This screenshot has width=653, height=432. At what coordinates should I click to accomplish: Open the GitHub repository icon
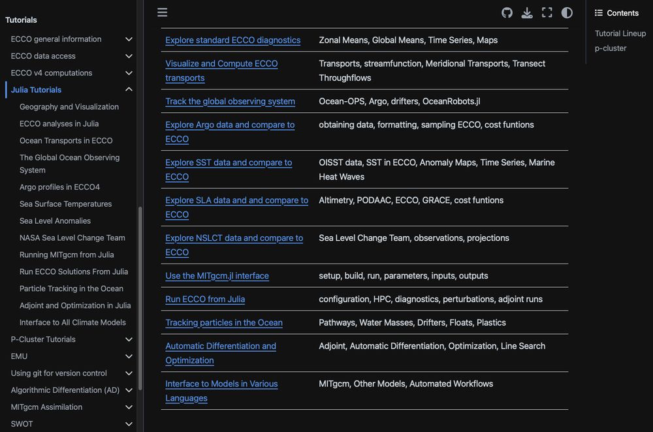(507, 12)
